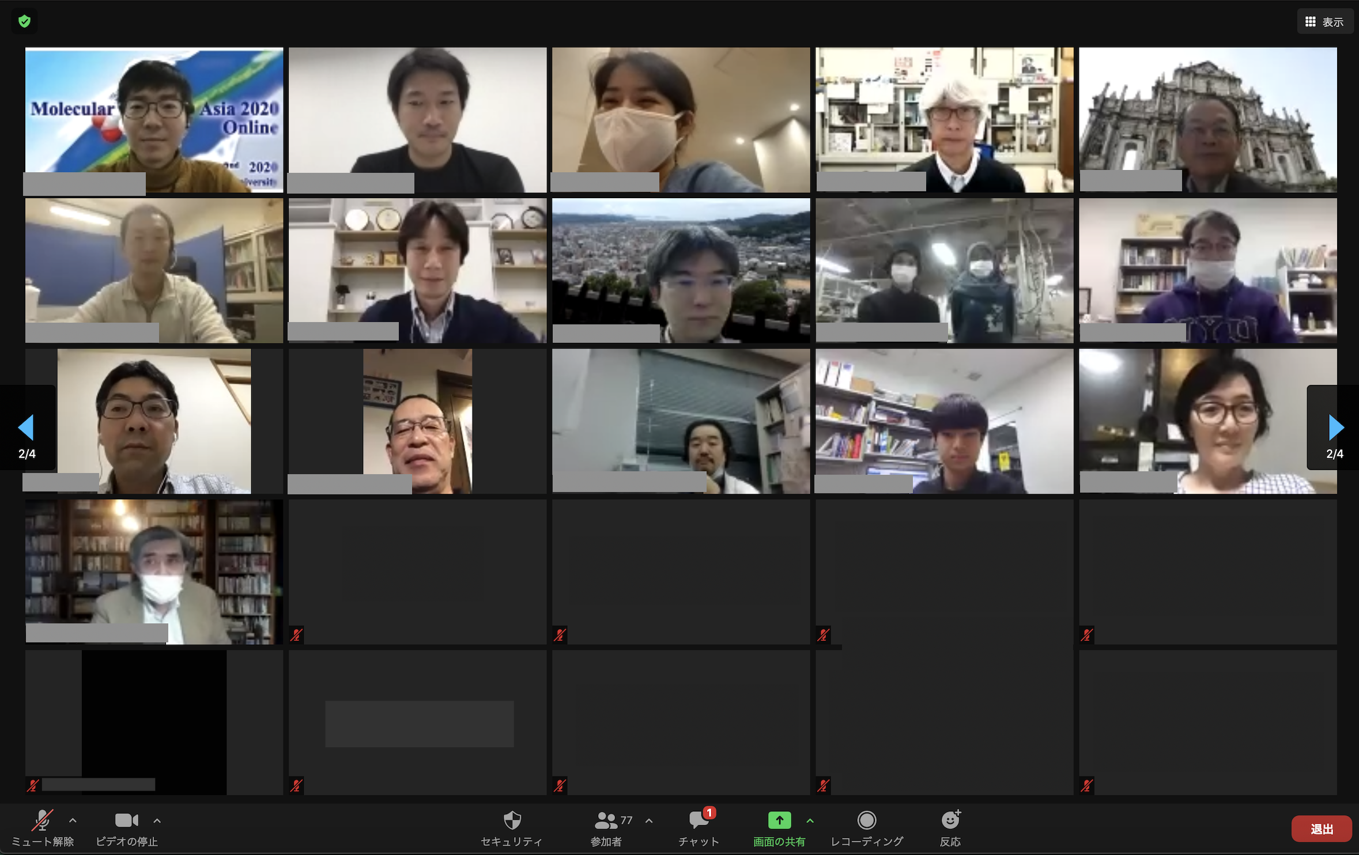The width and height of the screenshot is (1359, 855).
Task: Select tile with black video and muted mic
Action: tap(154, 722)
